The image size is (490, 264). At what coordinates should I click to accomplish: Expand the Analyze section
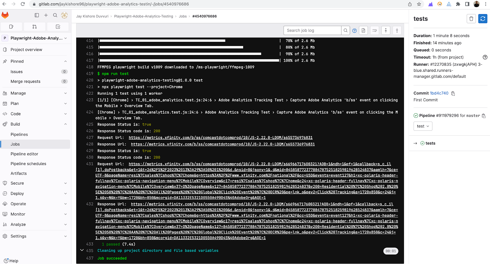pyautogui.click(x=36, y=225)
